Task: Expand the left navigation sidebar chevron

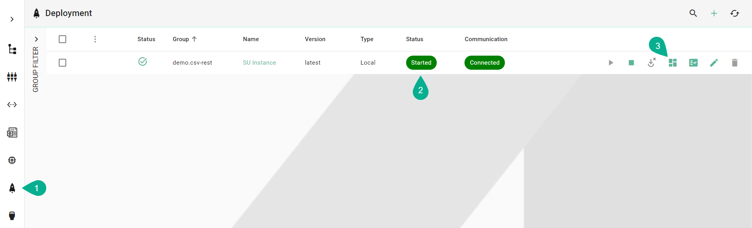Action: click(12, 19)
